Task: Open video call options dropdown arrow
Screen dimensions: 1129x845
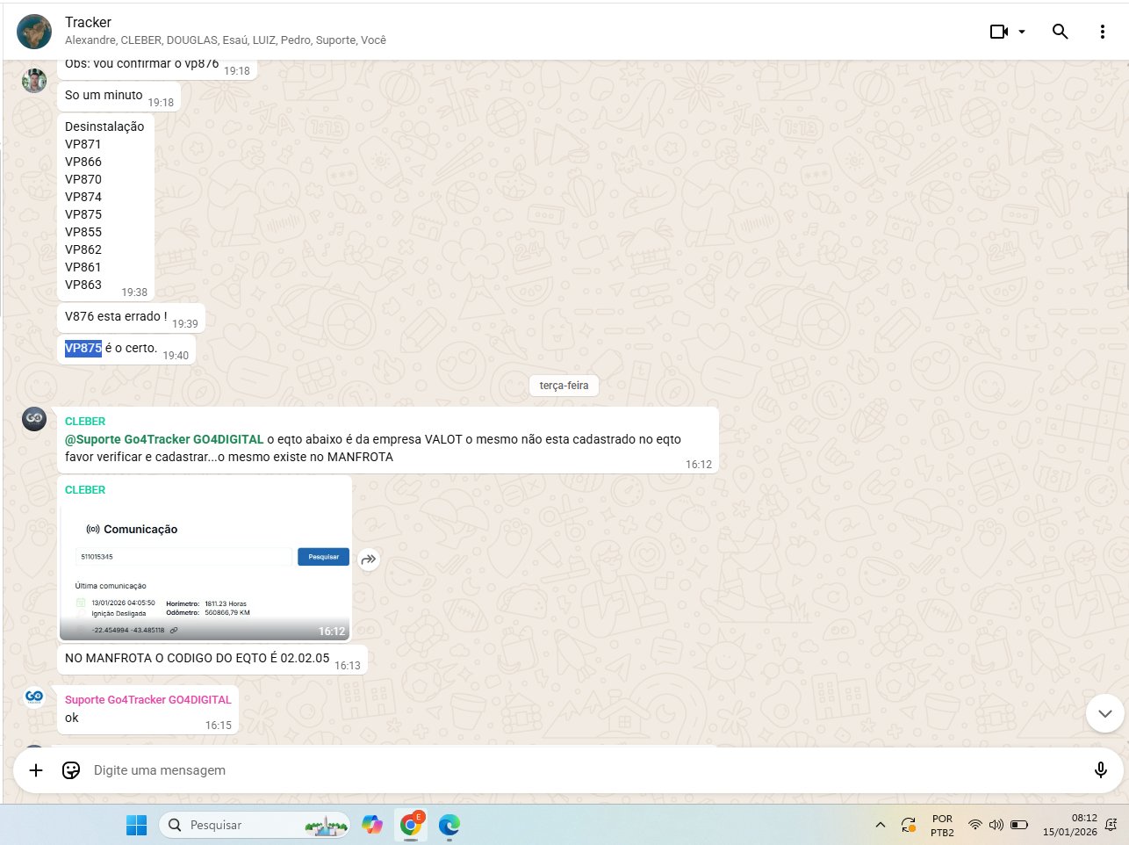Action: coord(1022,32)
